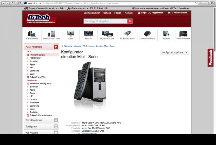Open PC Berater sidebar link
Screen dimensions: 216x145
[35, 58]
